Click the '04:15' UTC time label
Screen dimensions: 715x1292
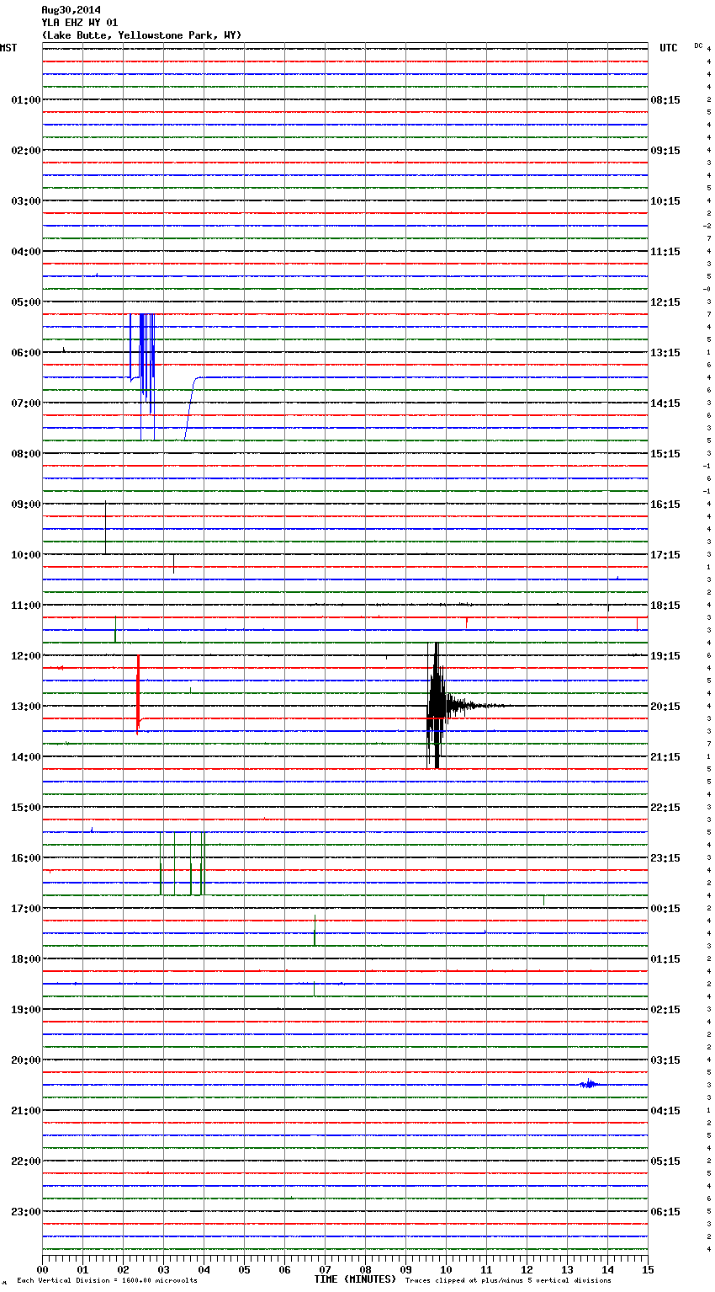click(x=665, y=1111)
